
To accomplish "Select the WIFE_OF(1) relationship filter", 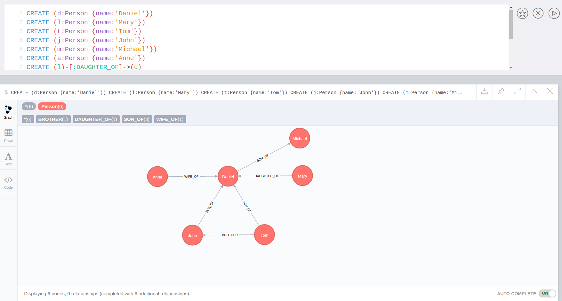I will 170,119.
